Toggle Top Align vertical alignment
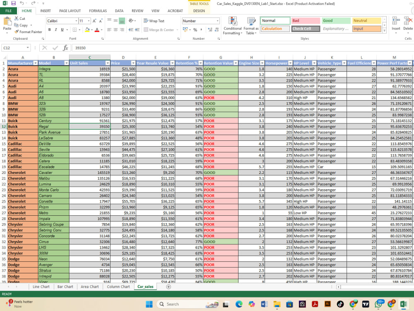414x311 pixels. pos(109,21)
